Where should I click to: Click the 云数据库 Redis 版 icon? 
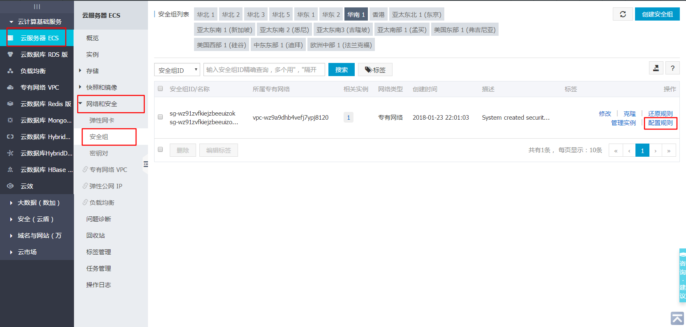tap(11, 104)
